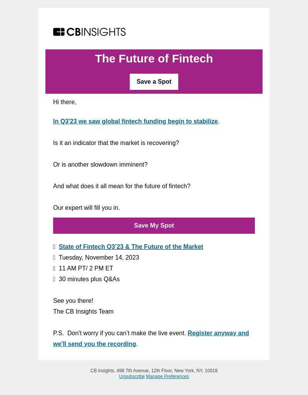
Task: Click the bullet icon beside 11 AM PT
Action: pyautogui.click(x=54, y=268)
